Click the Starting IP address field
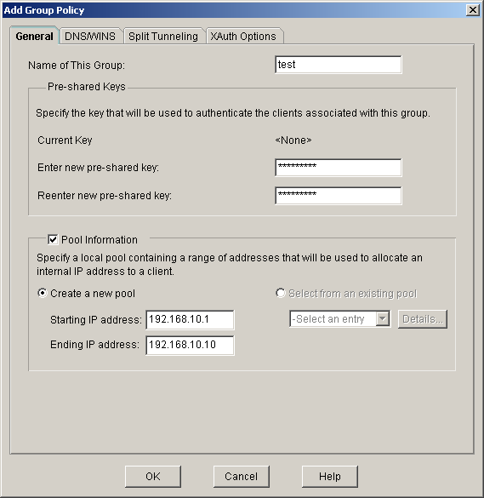The image size is (484, 498). pos(190,319)
